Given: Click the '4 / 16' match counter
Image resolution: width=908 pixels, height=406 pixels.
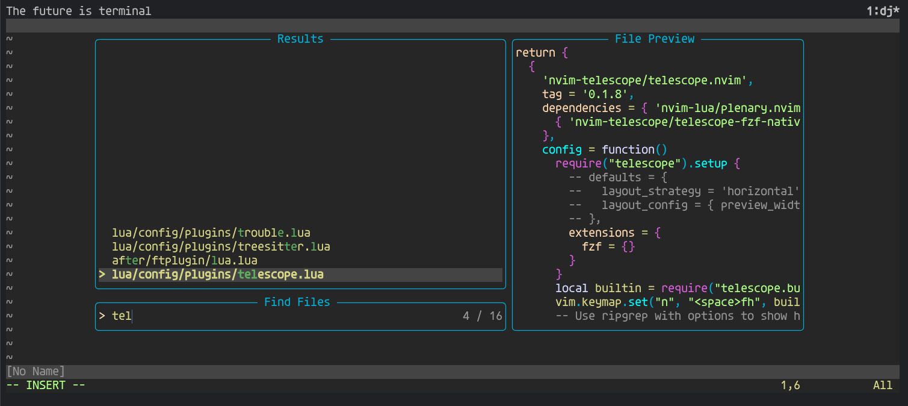Looking at the screenshot, I should [483, 316].
